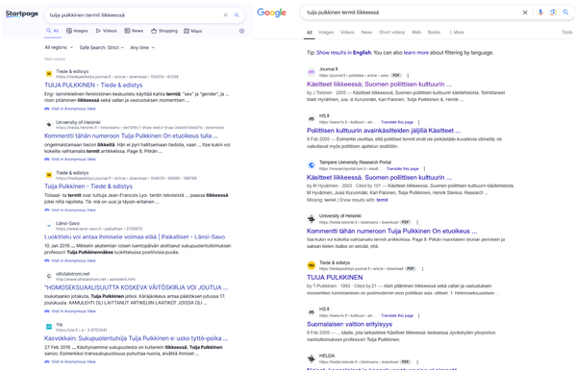Expand the All regions dropdown
Viewport: 576px width, 370px height.
[x=59, y=47]
